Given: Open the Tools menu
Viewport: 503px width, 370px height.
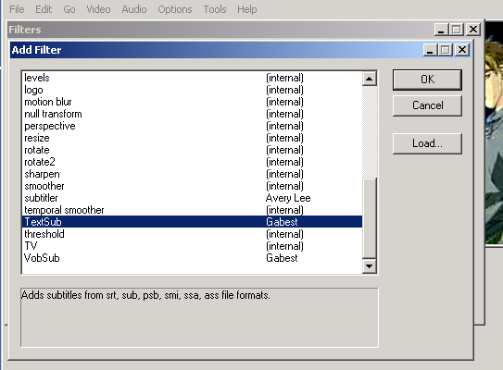Looking at the screenshot, I should 215,9.
